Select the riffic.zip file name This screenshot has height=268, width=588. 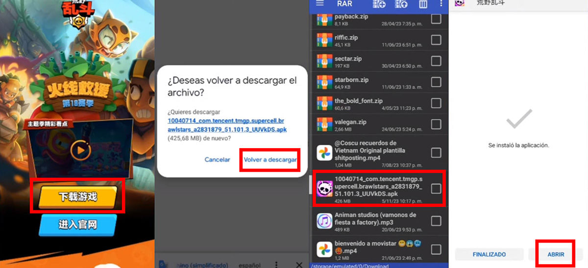346,37
